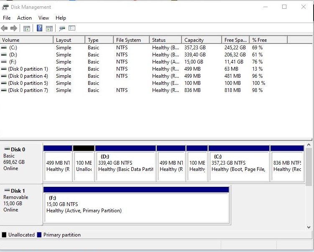The width and height of the screenshot is (314, 252).
Task: Click the '100 %' free cell
Action: [x=258, y=83]
